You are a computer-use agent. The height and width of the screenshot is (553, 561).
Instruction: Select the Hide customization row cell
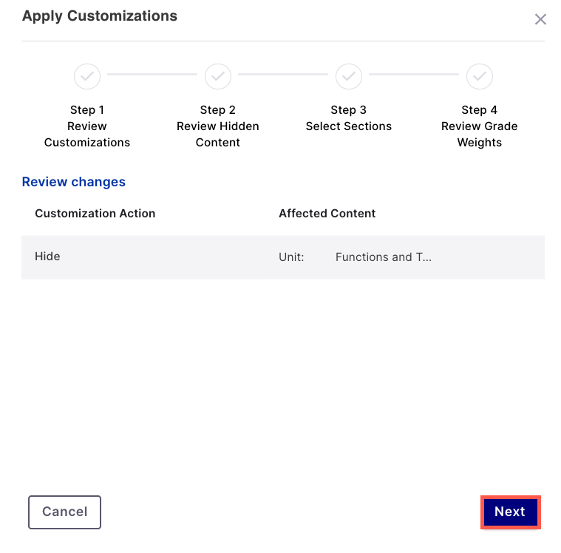coord(47,257)
